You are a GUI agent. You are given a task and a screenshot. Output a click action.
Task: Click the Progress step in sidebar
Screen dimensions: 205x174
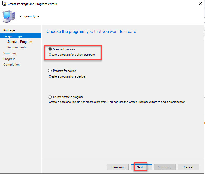click(9, 59)
